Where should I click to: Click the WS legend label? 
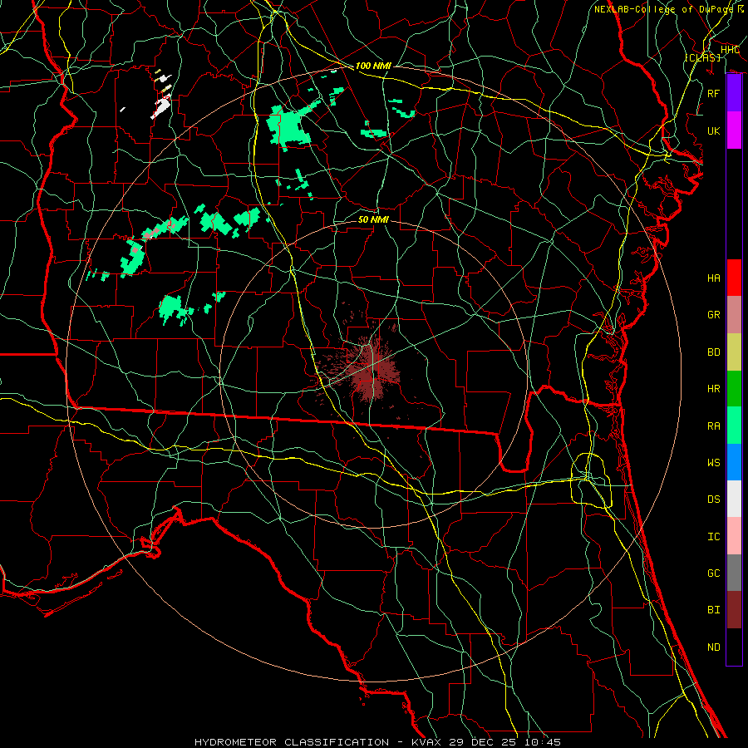point(714,463)
